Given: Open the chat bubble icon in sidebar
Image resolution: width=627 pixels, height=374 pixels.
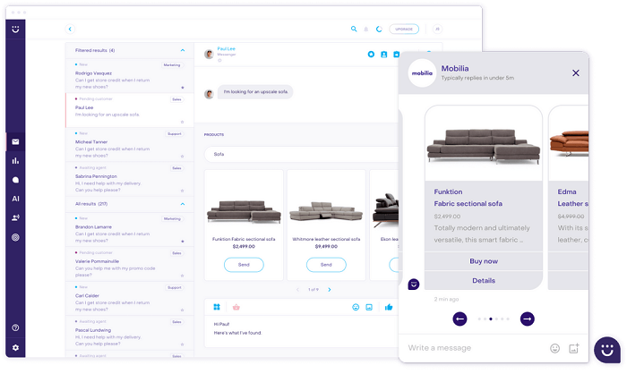Looking at the screenshot, I should (15, 180).
